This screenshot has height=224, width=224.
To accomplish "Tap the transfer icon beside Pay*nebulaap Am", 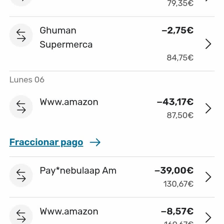I will pos(21,175).
